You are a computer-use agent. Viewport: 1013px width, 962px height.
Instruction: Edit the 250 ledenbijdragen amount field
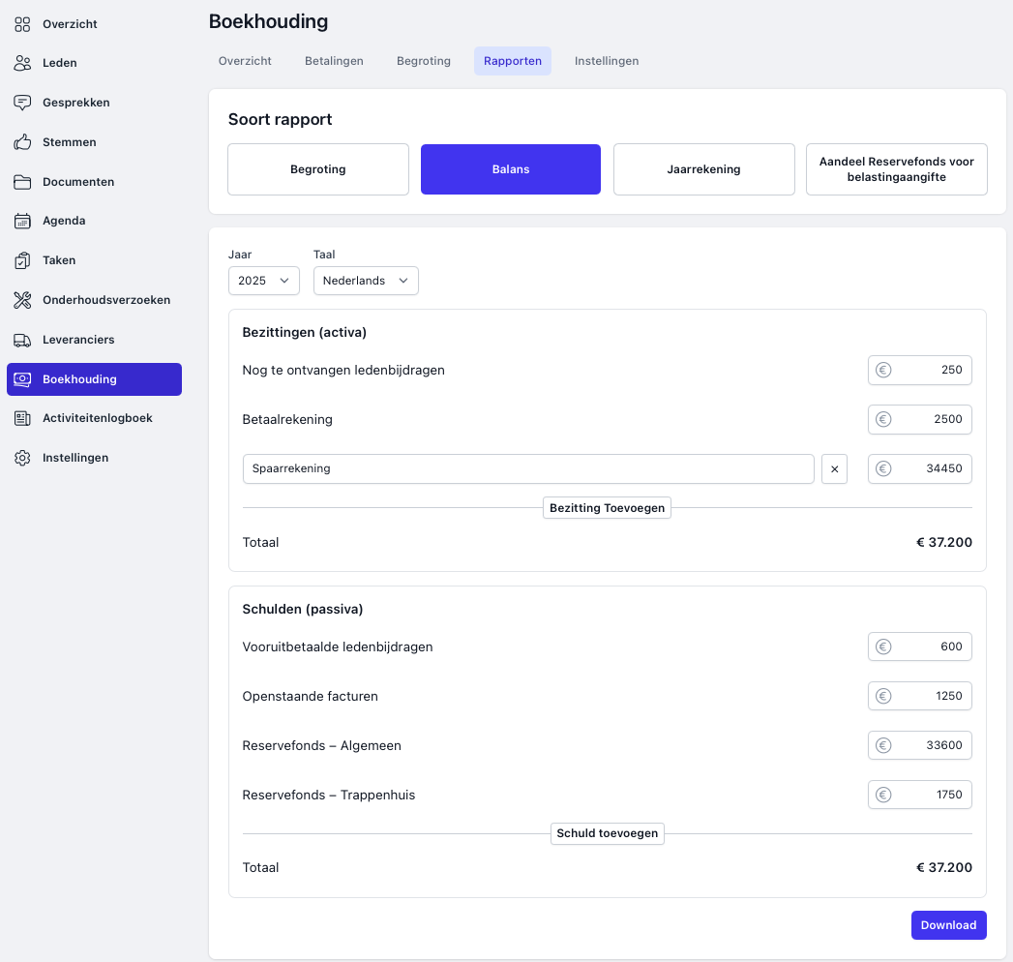919,371
